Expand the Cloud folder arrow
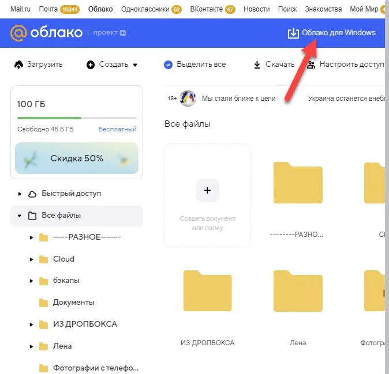The height and width of the screenshot is (374, 389). point(31,259)
